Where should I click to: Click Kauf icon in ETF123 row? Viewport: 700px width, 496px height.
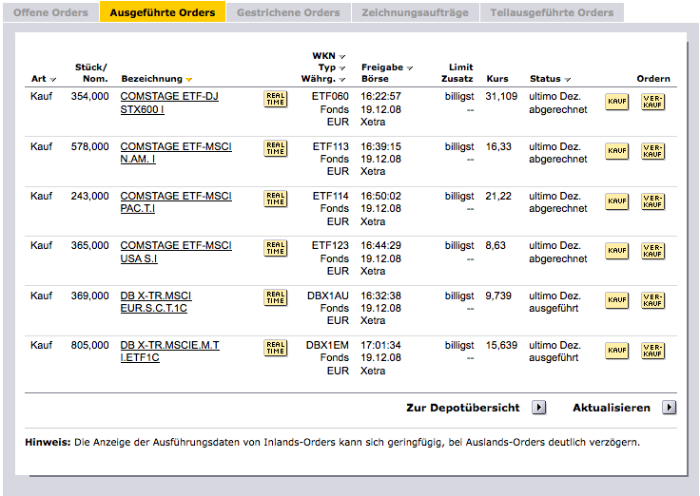click(x=617, y=251)
